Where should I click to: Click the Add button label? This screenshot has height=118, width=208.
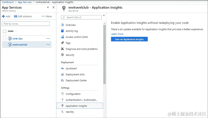[x=8, y=16]
